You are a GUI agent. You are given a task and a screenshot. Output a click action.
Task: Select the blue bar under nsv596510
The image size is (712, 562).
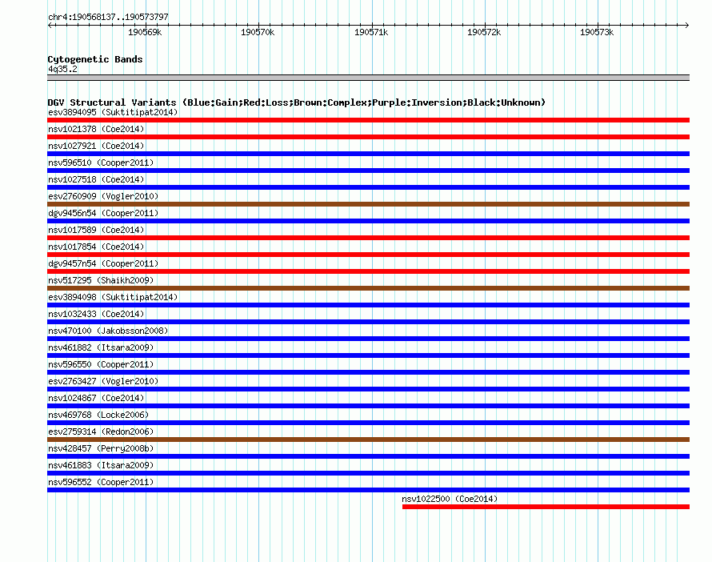tap(368, 171)
